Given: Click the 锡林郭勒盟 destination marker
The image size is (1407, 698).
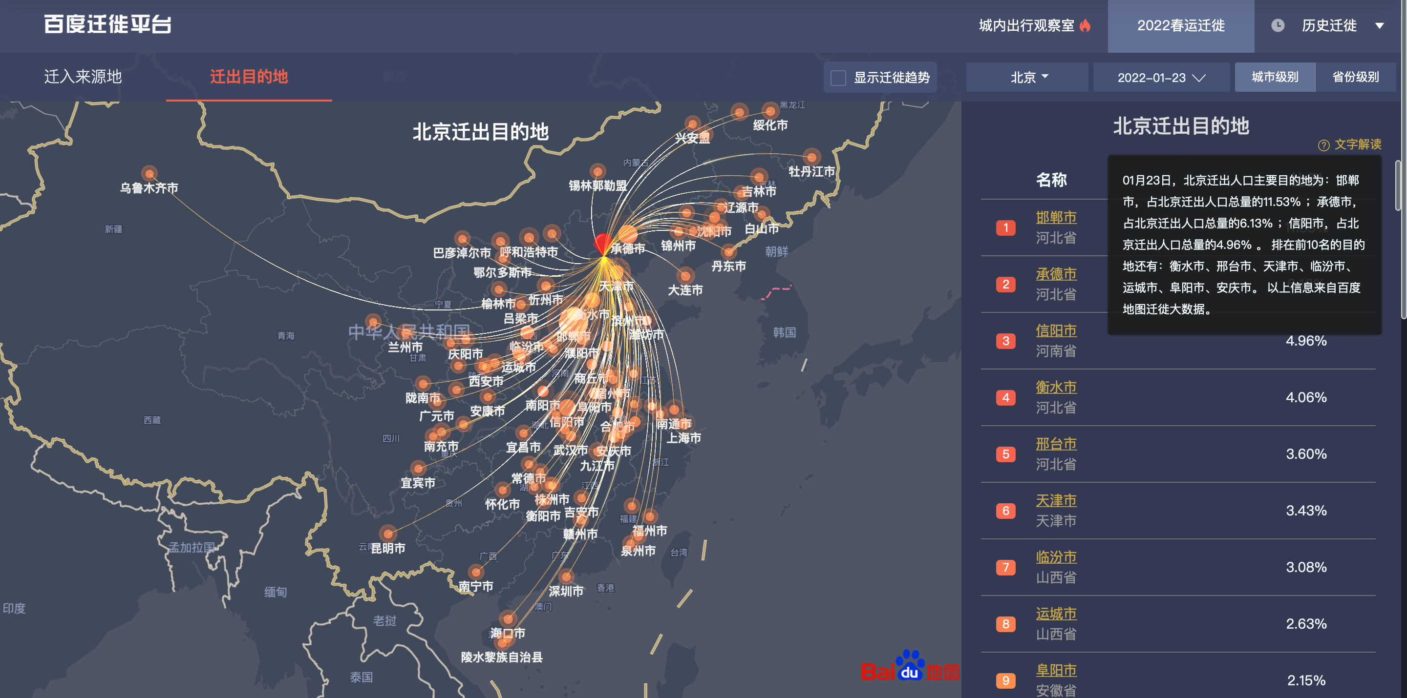Looking at the screenshot, I should [598, 171].
